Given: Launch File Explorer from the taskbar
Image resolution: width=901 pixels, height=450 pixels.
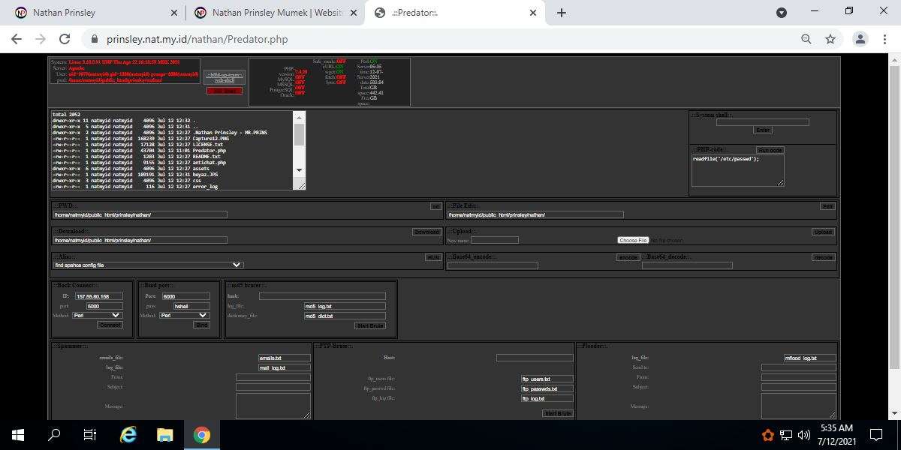Looking at the screenshot, I should pyautogui.click(x=165, y=434).
